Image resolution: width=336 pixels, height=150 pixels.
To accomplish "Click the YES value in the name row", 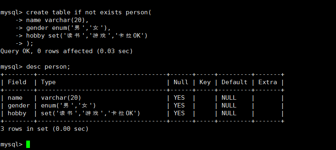I will click(179, 98).
